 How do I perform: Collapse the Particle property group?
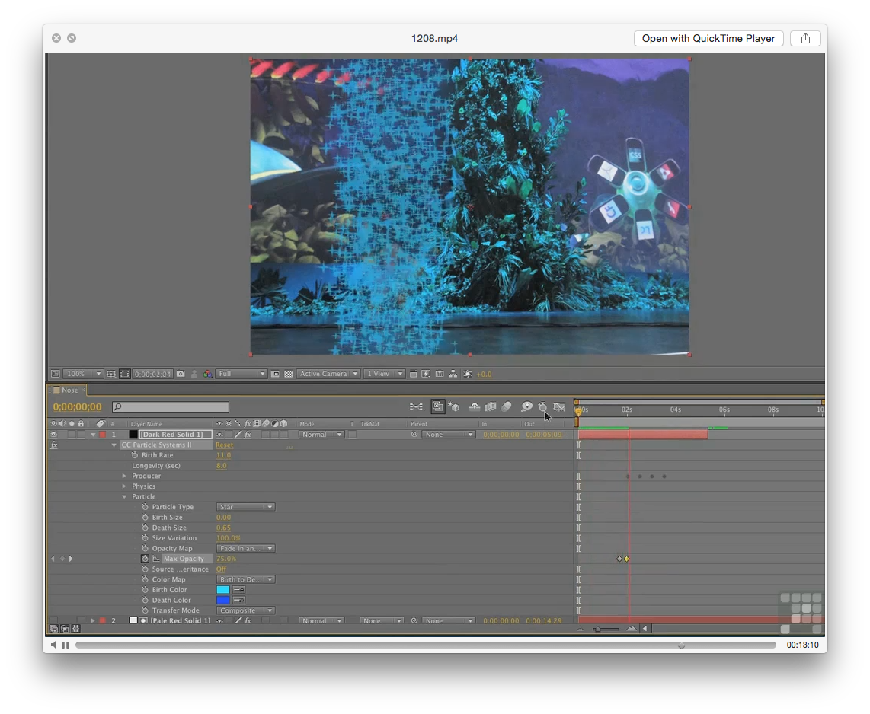point(124,497)
